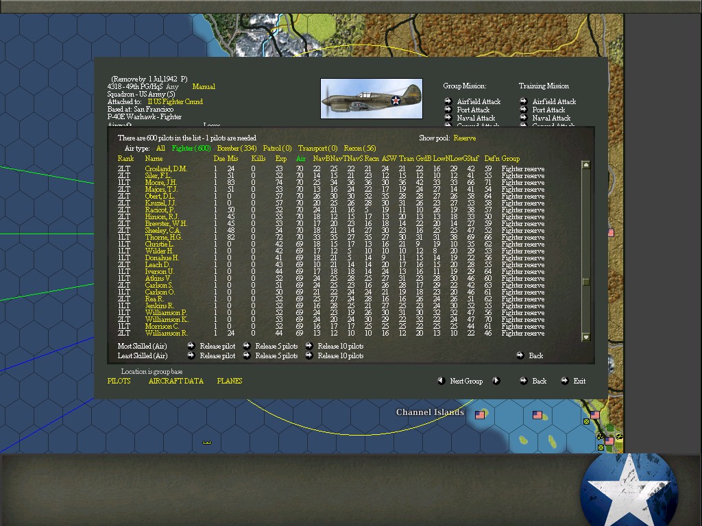Click the star emblem
This screenshot has height=526, width=702.
(x=629, y=490)
